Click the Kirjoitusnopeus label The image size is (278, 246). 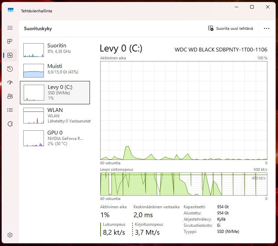click(149, 224)
